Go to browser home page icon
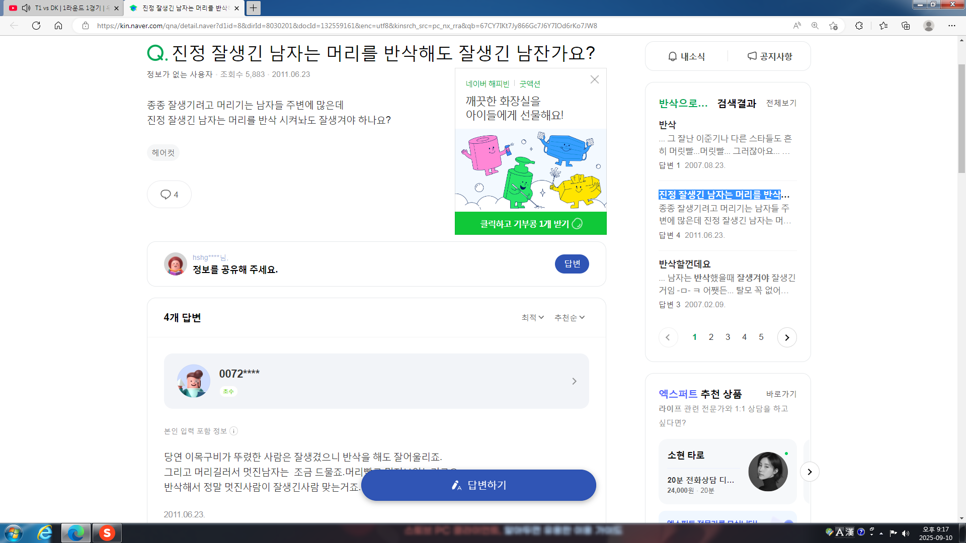966x543 pixels. (58, 26)
